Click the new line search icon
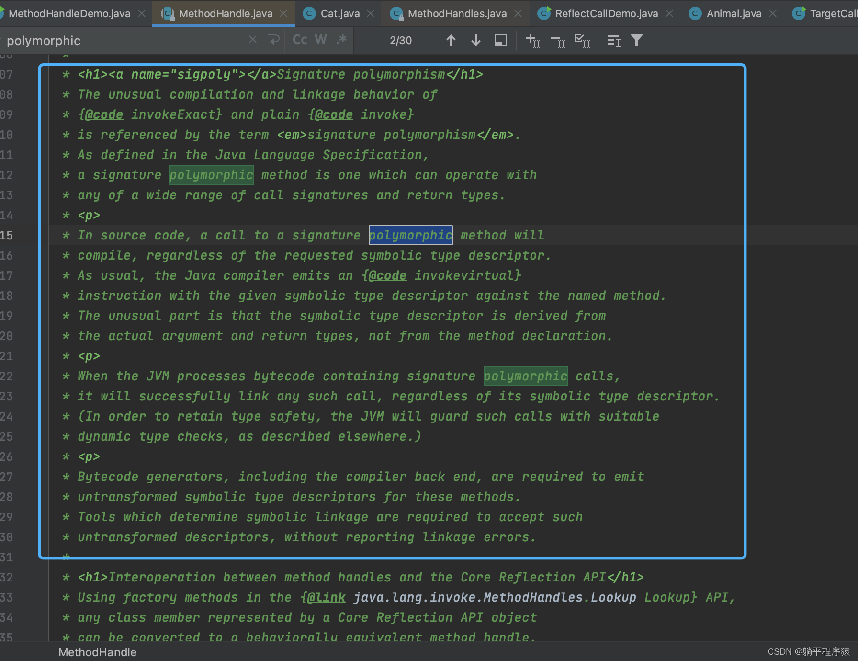The width and height of the screenshot is (858, 661). pyautogui.click(x=274, y=40)
